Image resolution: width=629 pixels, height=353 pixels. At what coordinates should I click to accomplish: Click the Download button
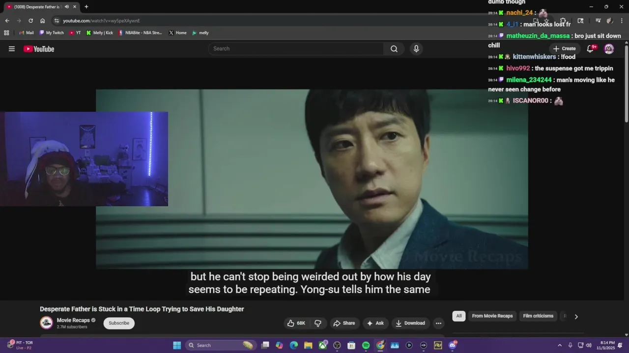(x=410, y=323)
